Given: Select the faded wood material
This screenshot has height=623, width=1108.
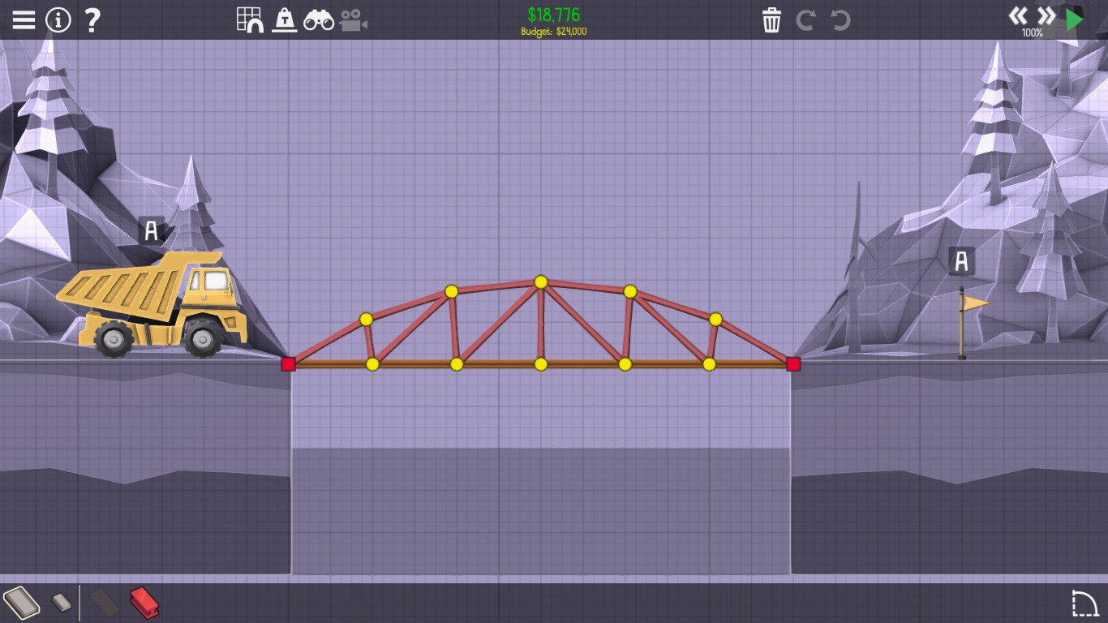Looking at the screenshot, I should coord(105,603).
